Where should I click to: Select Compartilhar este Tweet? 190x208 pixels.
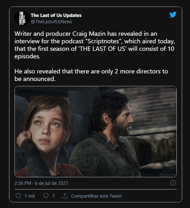click(x=96, y=196)
